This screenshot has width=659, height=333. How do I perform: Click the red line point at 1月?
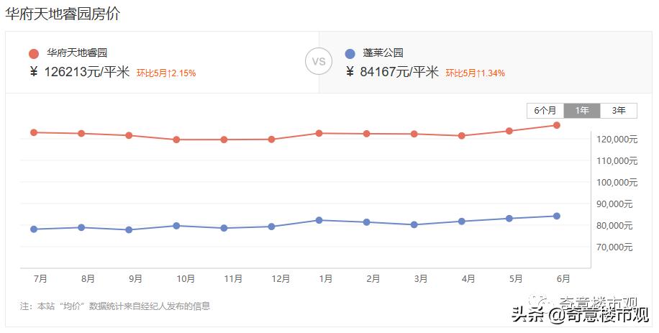319,133
